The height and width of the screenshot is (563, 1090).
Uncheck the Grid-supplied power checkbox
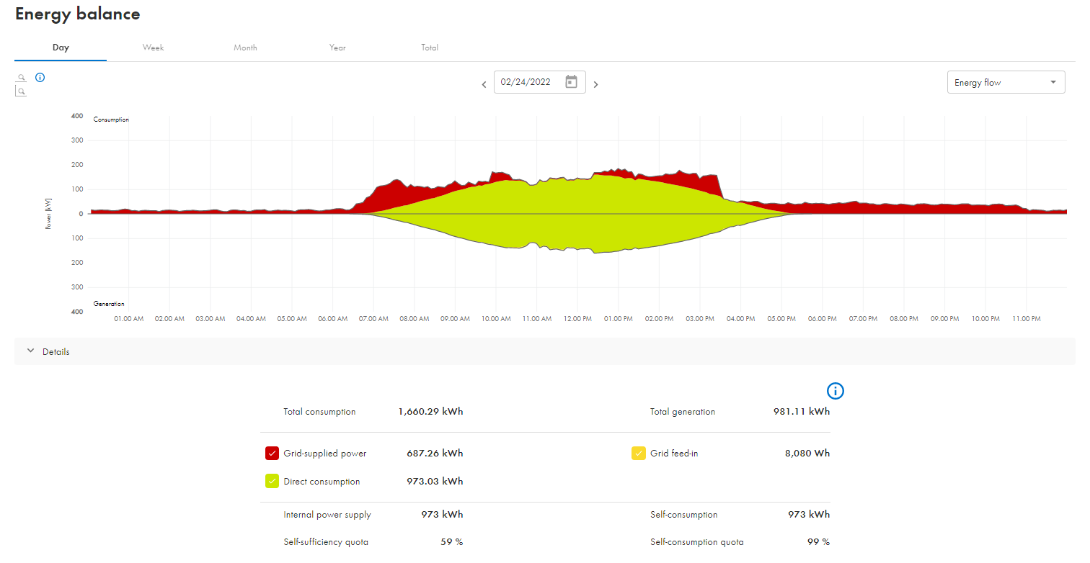[272, 454]
